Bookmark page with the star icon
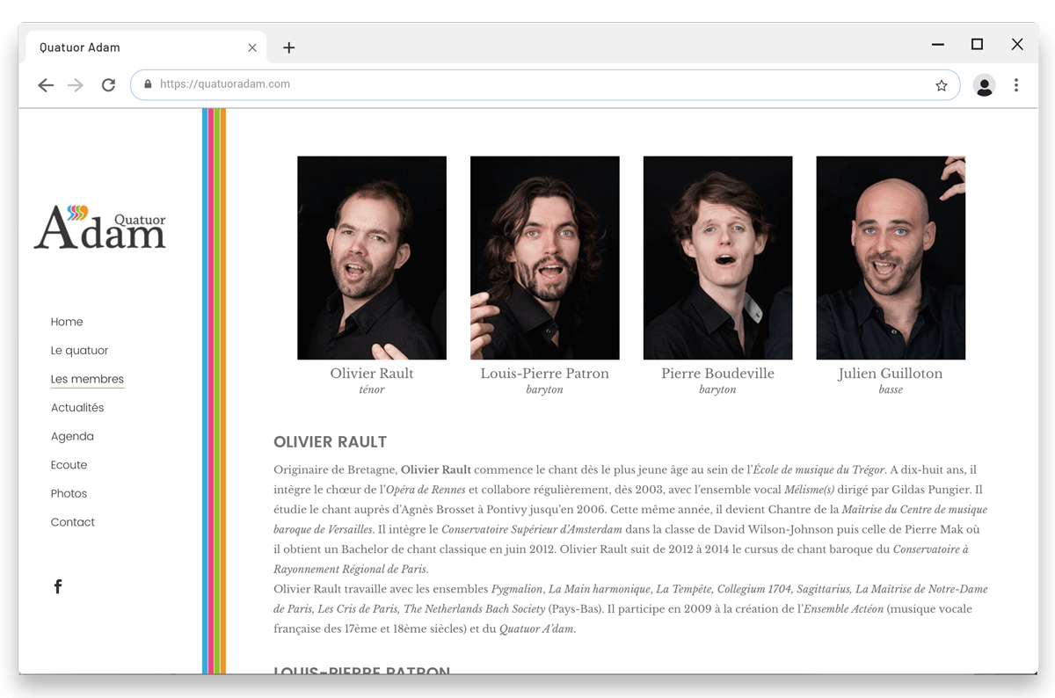Image resolution: width=1055 pixels, height=698 pixels. (942, 85)
